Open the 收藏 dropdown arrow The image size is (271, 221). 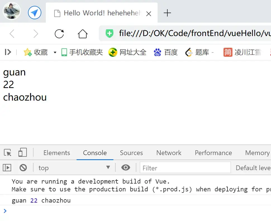tap(55, 52)
